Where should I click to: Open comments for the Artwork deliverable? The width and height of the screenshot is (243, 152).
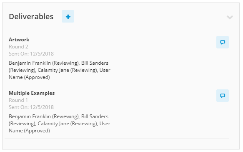(223, 42)
